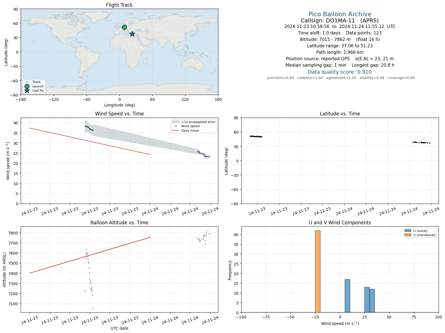Viewport: 445px width, 333px height.
Task: Click the 'precision=0.94' score breakdown line
Action: [341, 78]
